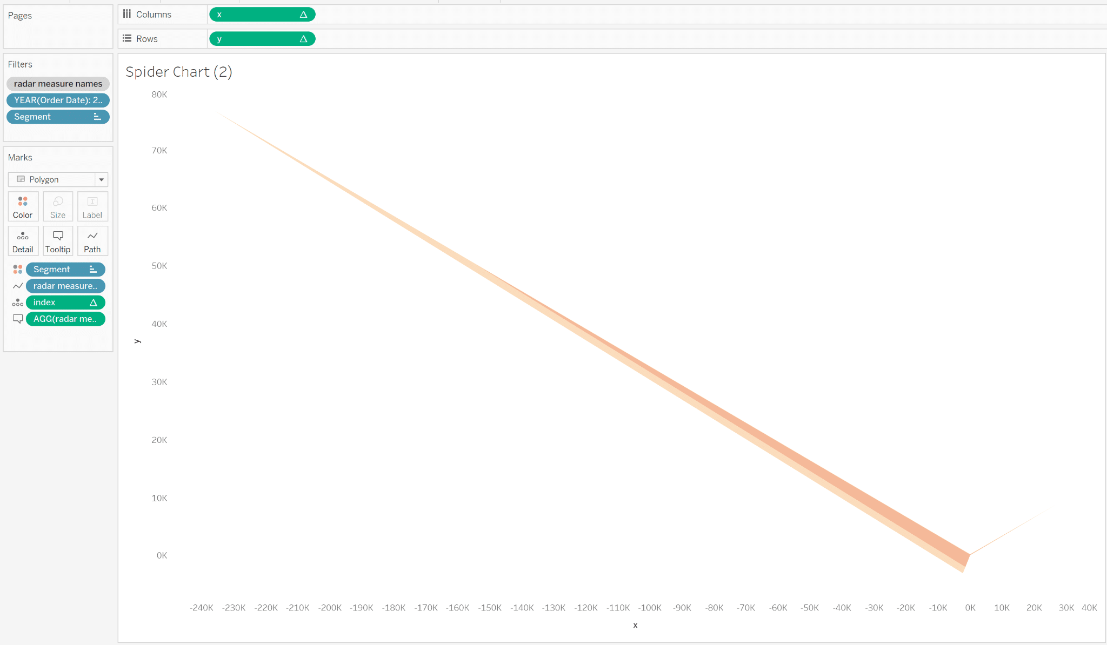Select the x field in Columns shelf
1107x645 pixels.
point(261,15)
